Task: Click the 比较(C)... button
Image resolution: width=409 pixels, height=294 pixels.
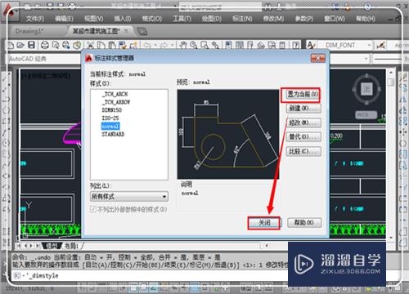Action: coord(303,151)
